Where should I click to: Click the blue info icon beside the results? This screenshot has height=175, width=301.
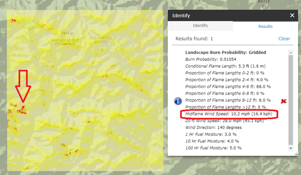pos(178,101)
